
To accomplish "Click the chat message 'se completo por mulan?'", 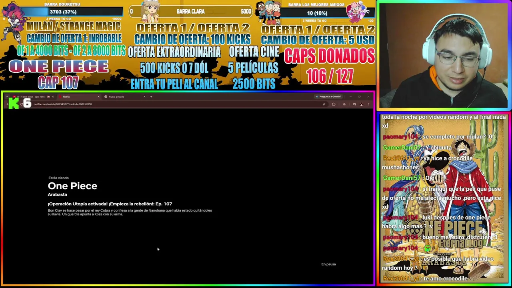I will coord(438,137).
